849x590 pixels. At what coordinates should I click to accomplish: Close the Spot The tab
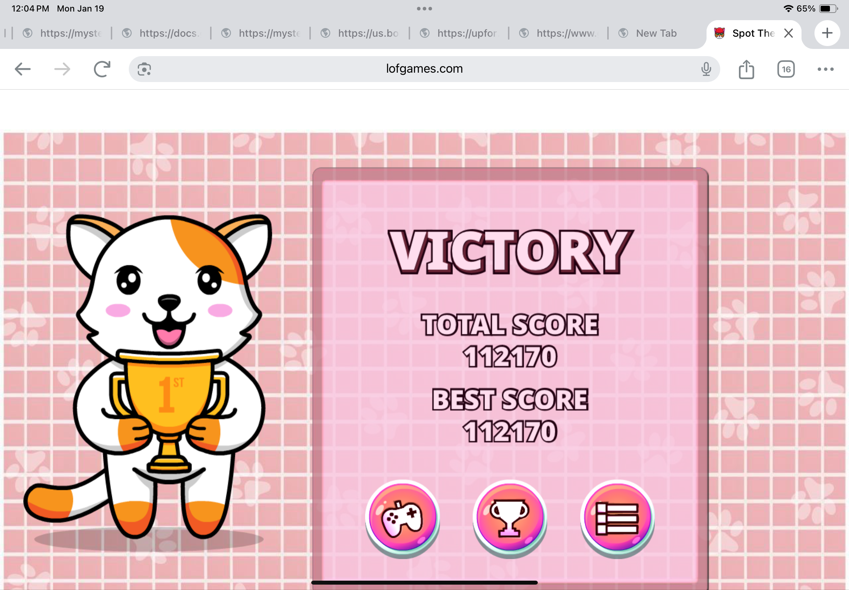click(789, 33)
